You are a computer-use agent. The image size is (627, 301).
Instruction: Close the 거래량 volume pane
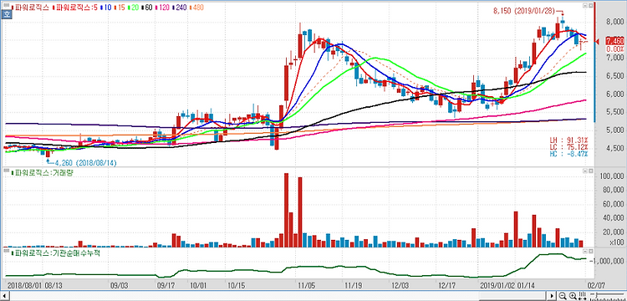point(590,171)
